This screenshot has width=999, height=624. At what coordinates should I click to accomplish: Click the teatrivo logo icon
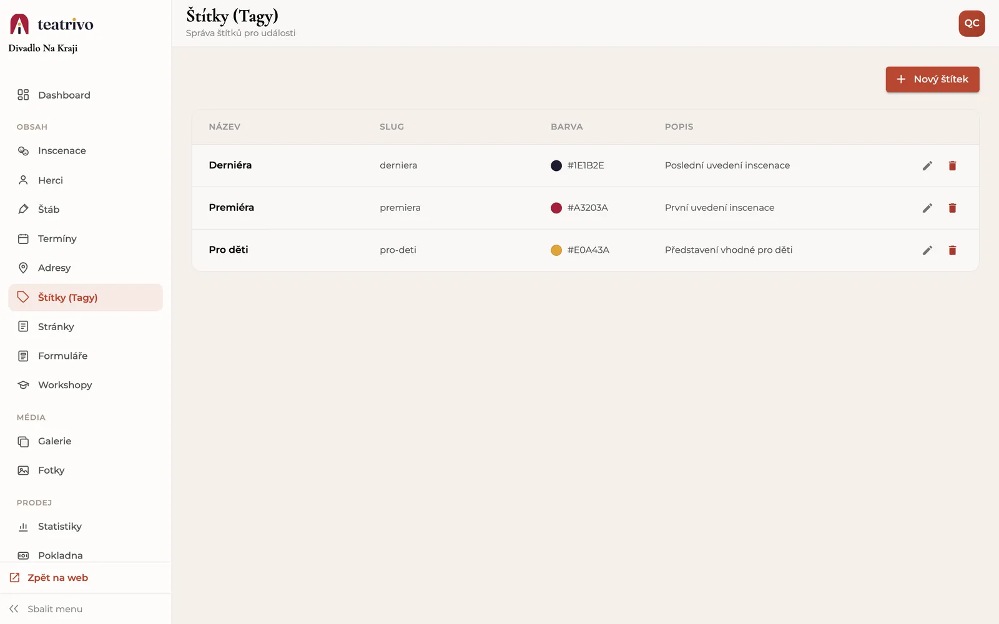[x=19, y=24]
